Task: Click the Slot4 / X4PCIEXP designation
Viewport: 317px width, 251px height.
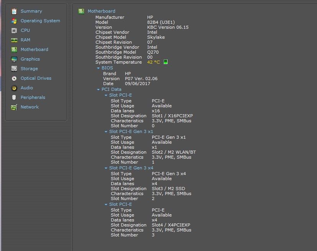Action: 171,225
